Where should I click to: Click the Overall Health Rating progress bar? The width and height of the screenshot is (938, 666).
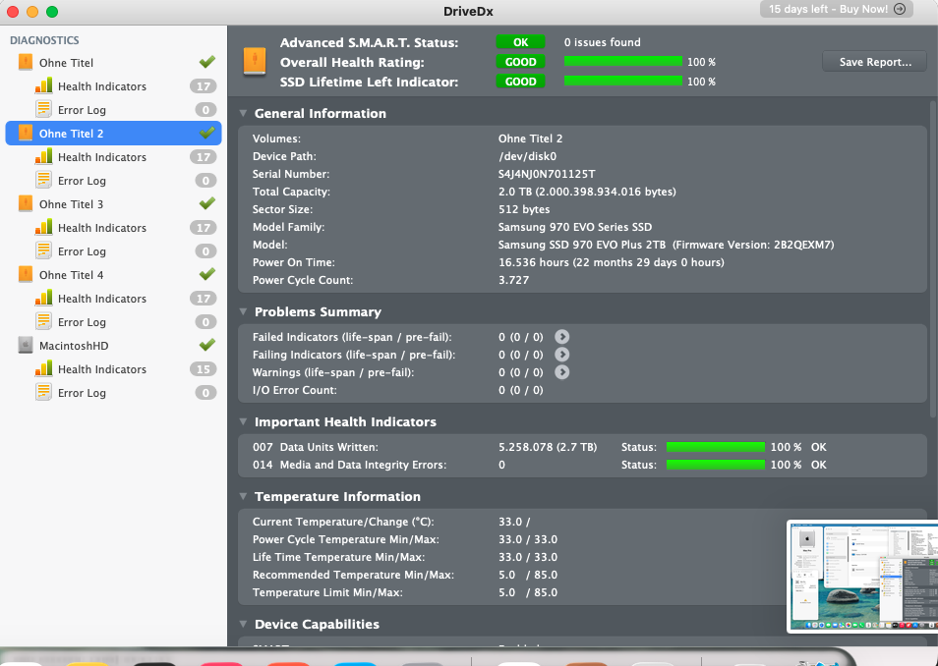click(x=622, y=62)
